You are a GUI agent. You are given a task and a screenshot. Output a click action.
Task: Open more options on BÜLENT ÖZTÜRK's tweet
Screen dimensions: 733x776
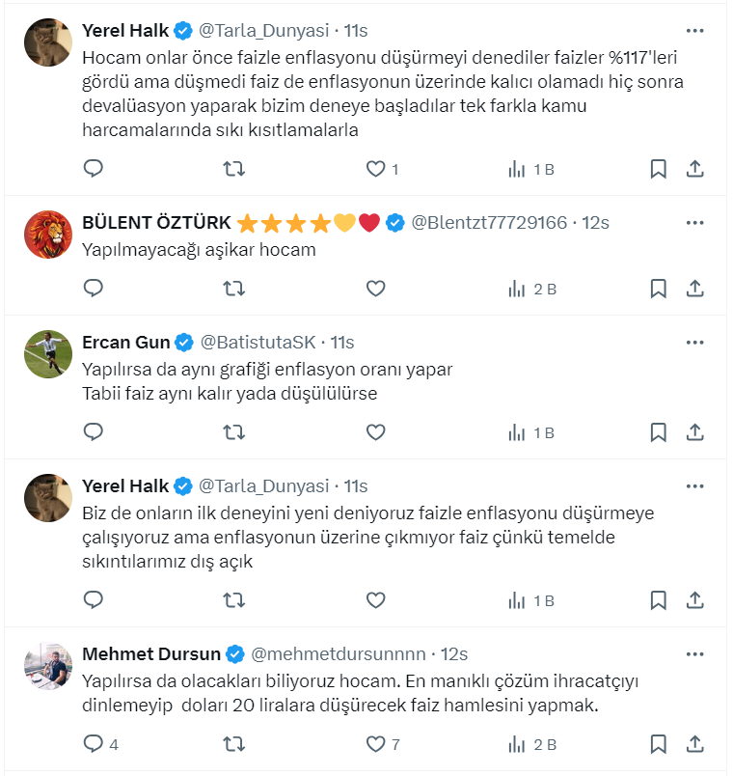coord(694,223)
